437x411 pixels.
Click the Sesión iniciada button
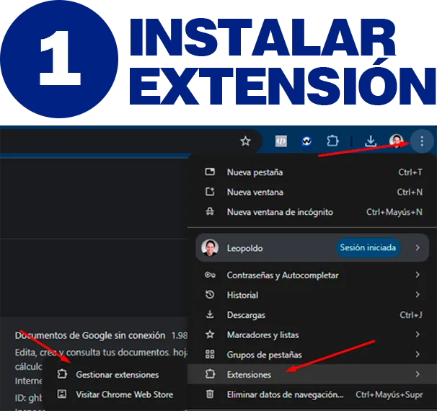tap(368, 248)
